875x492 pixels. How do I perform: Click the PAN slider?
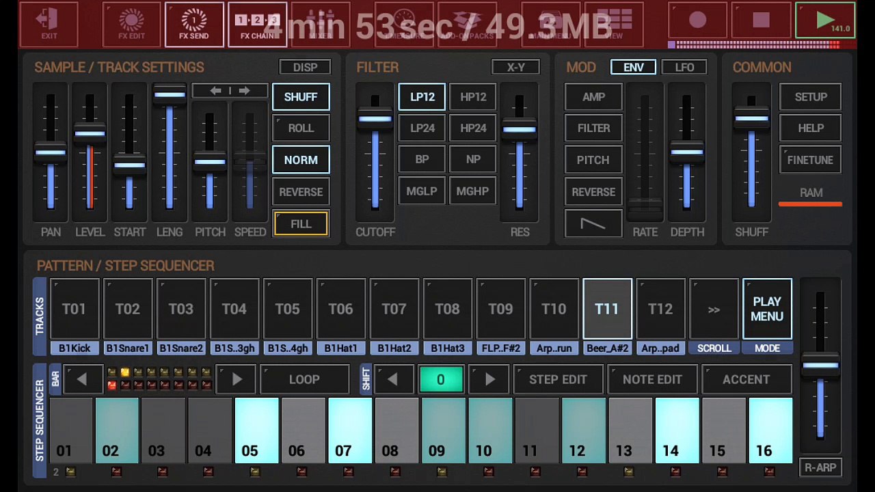(51, 152)
